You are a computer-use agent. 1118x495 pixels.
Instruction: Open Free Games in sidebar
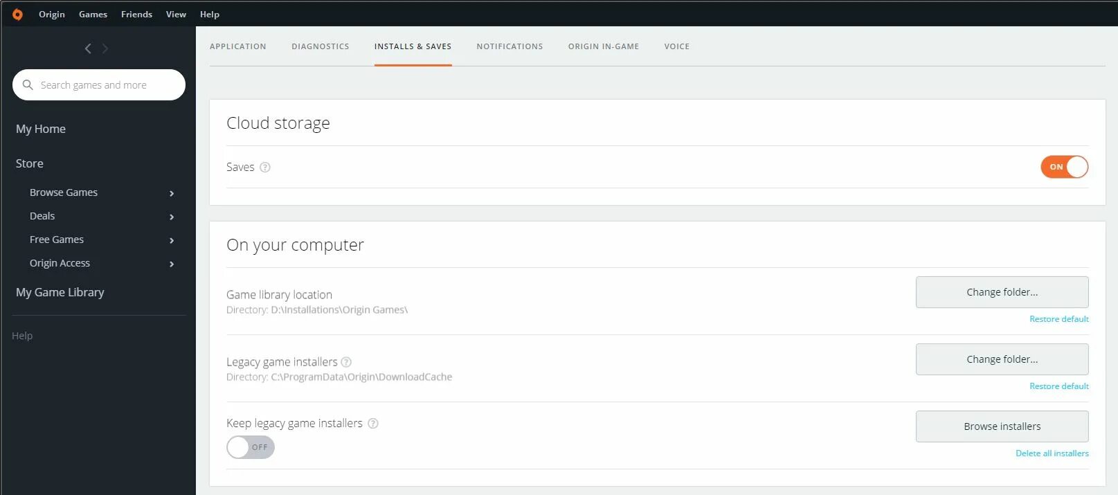pos(57,240)
